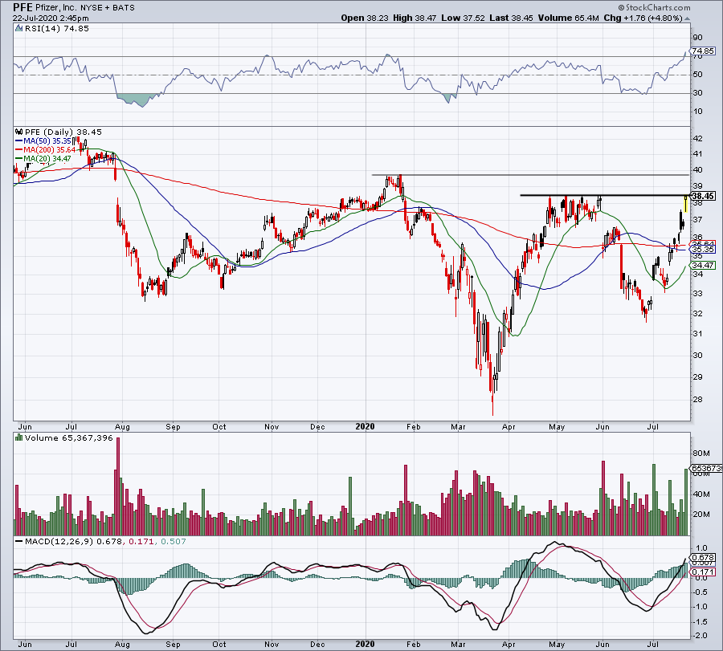723x651 pixels.
Task: Click the 0.678 MACD tag on right axis
Action: pos(703,557)
